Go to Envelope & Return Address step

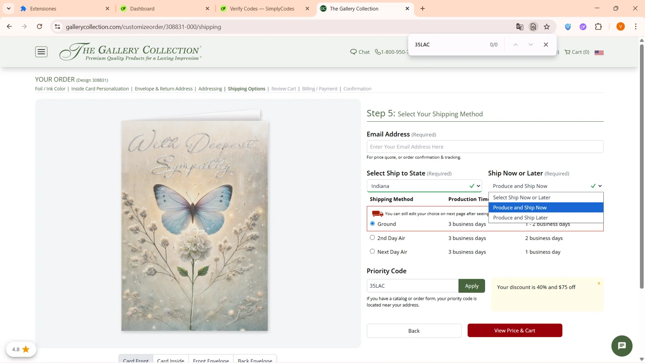click(164, 89)
